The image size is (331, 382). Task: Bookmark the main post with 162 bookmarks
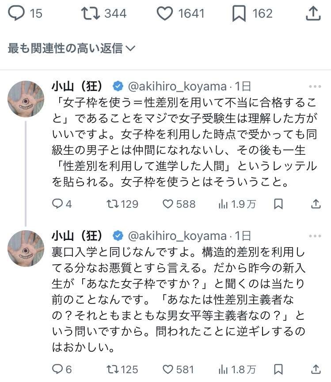(x=239, y=14)
